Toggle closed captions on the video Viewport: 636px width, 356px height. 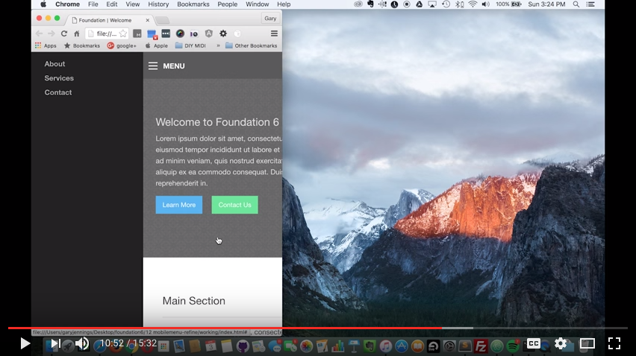[534, 343]
